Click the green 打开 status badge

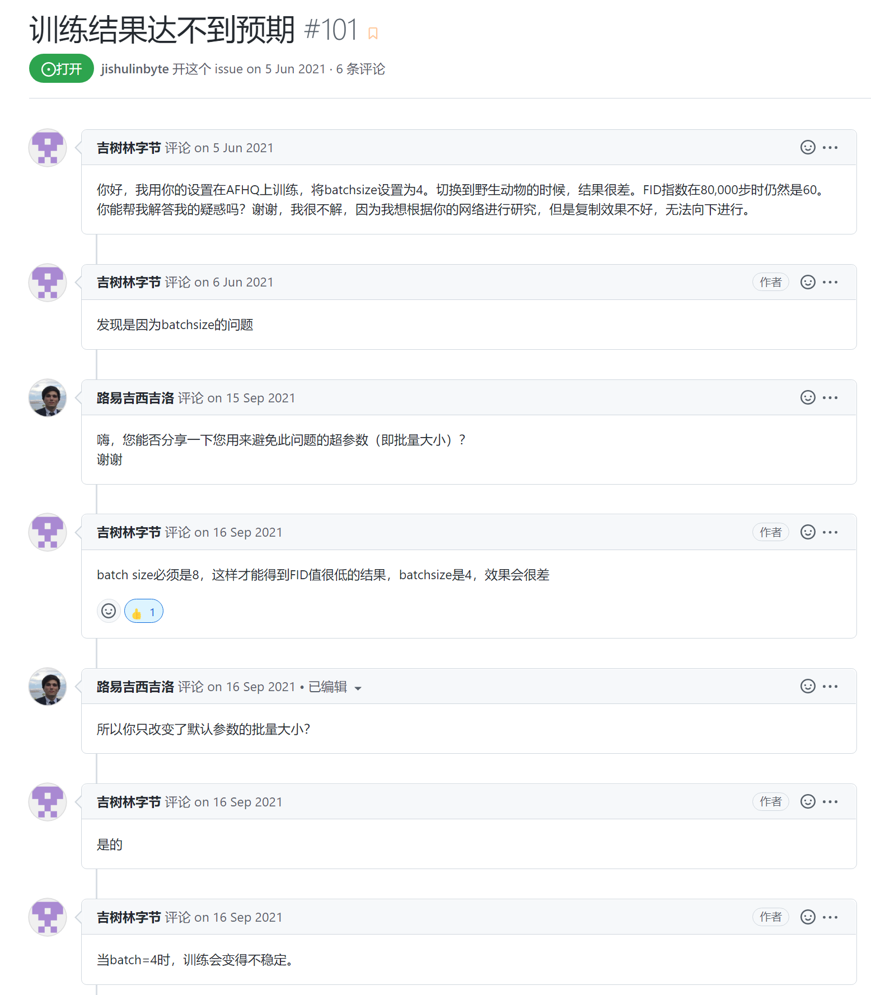pyautogui.click(x=62, y=68)
